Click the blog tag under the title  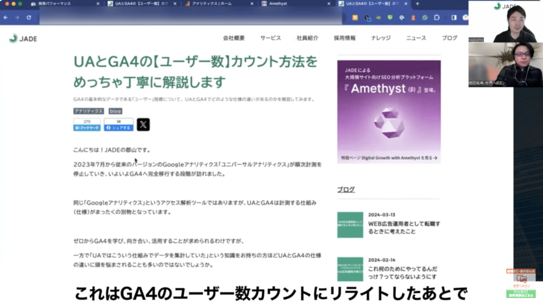click(x=115, y=111)
